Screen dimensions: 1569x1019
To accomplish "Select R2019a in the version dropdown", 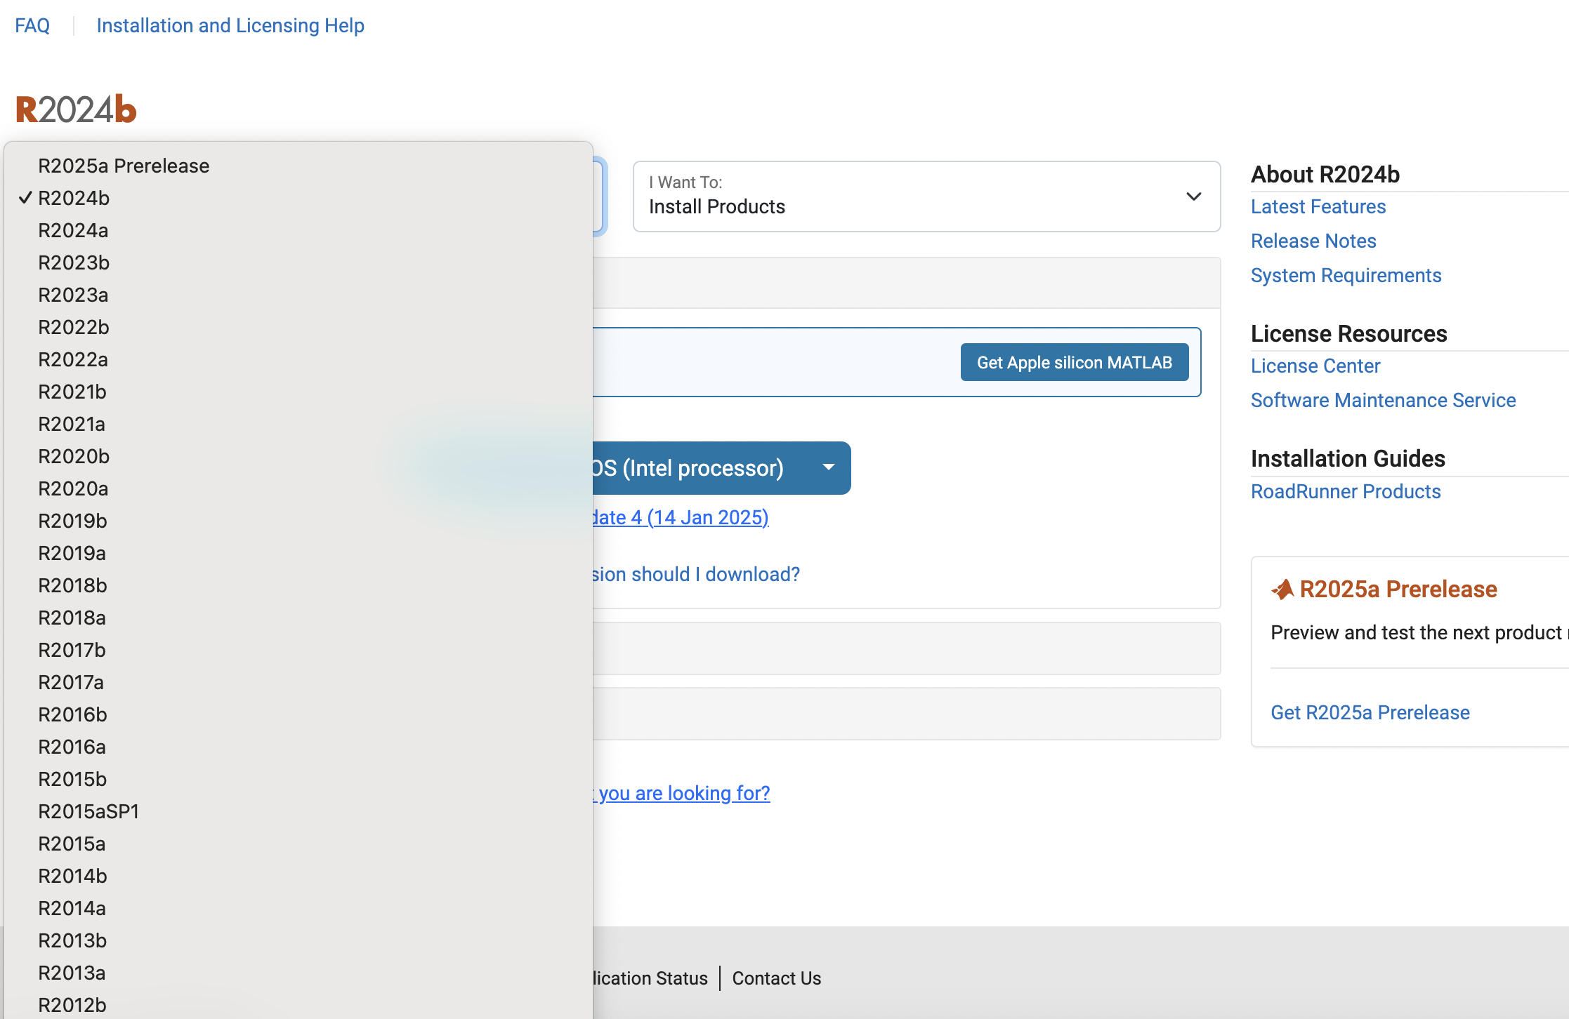I will pos(72,553).
